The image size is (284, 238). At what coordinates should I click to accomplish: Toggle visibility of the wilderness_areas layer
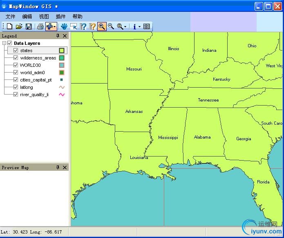[16, 58]
